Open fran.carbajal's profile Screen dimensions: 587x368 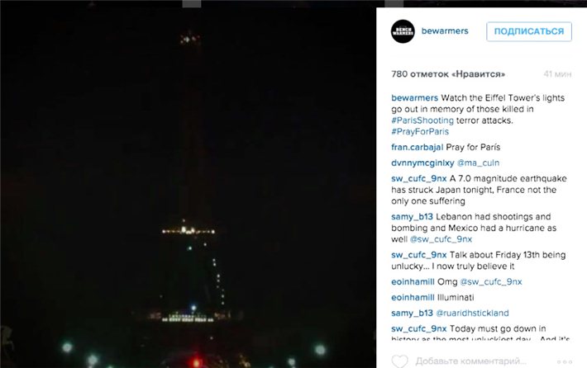pyautogui.click(x=417, y=147)
